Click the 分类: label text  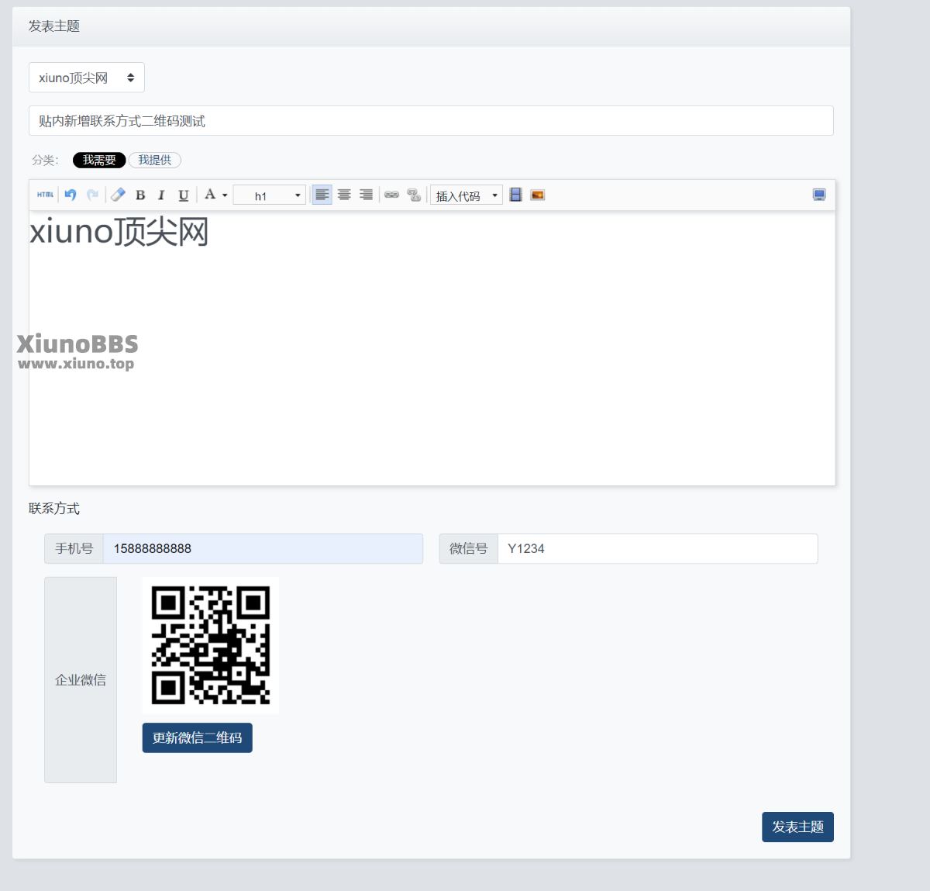(x=46, y=160)
